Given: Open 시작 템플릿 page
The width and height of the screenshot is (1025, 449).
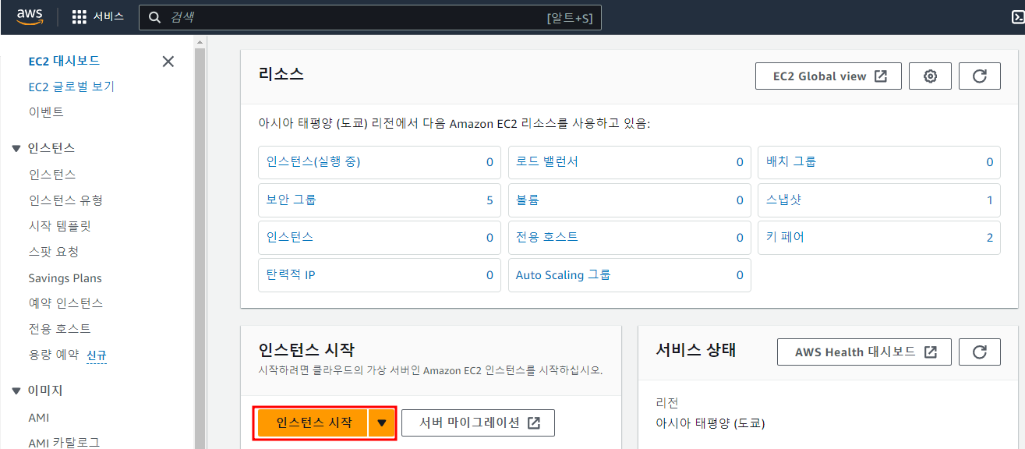Looking at the screenshot, I should click(x=60, y=226).
